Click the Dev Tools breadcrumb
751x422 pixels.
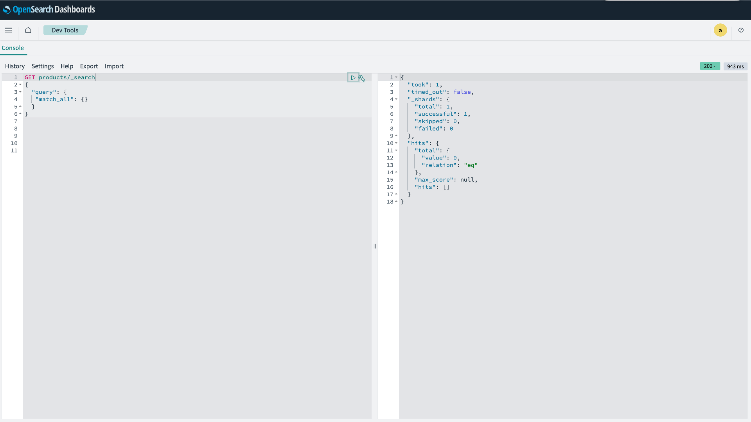pyautogui.click(x=65, y=30)
